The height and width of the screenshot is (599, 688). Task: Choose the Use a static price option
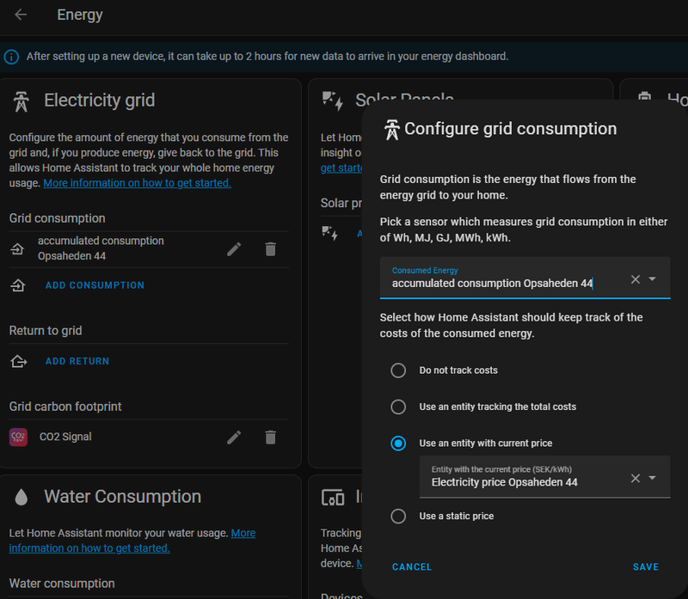(x=398, y=516)
